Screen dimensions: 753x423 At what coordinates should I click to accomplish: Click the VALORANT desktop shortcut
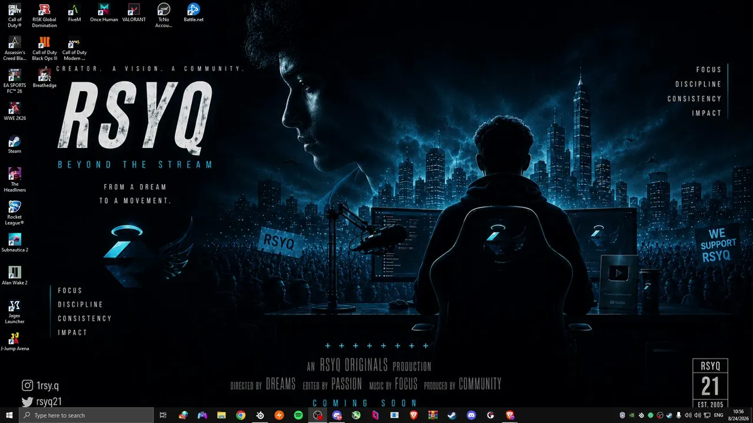point(134,13)
